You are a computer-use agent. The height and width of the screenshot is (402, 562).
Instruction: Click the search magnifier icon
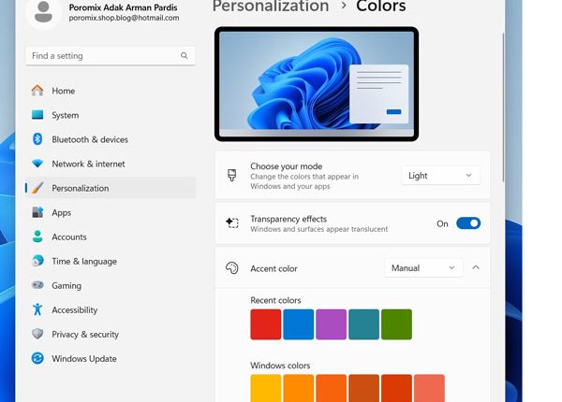[184, 55]
